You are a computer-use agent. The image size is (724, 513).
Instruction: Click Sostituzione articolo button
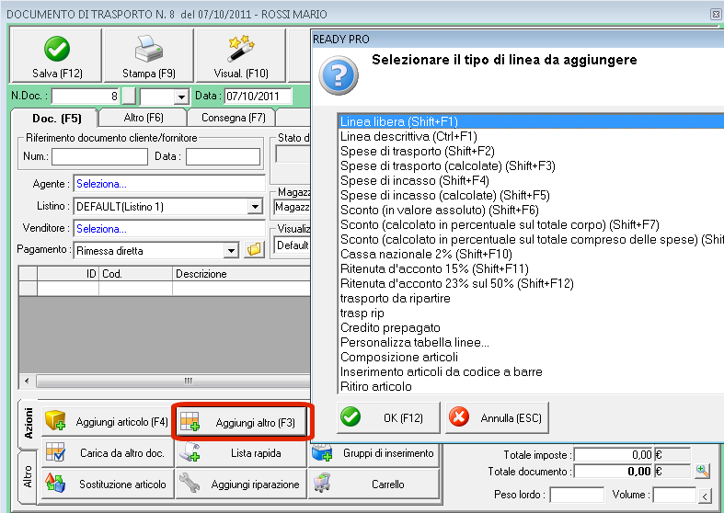click(108, 484)
